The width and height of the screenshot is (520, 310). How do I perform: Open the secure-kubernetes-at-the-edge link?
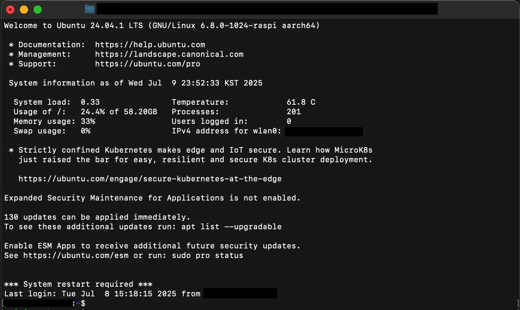click(x=150, y=179)
